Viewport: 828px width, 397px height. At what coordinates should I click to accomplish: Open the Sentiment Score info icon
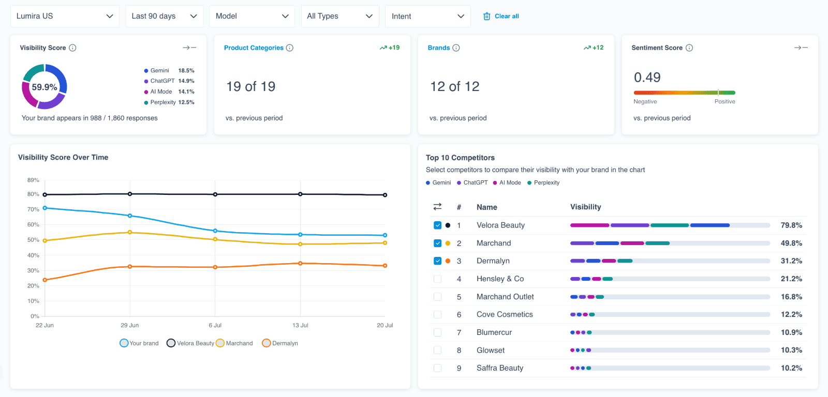pyautogui.click(x=689, y=48)
